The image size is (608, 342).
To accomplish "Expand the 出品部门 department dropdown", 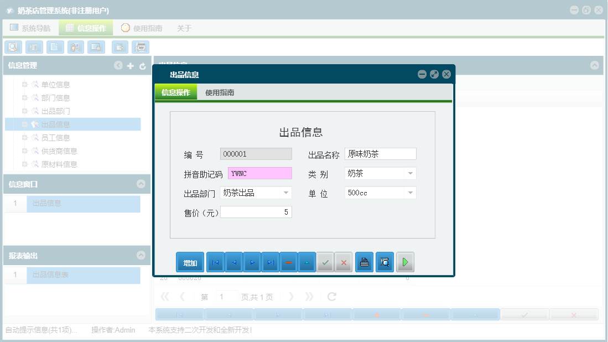I will coord(286,192).
